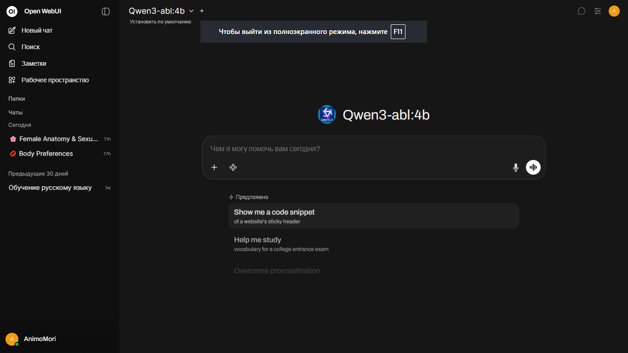Viewport: 628px width, 353px height.
Task: Expand the Папки section
Action: coord(17,99)
